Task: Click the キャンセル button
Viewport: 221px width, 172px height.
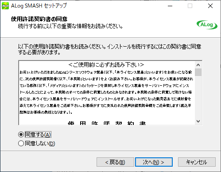Action: tap(197, 162)
